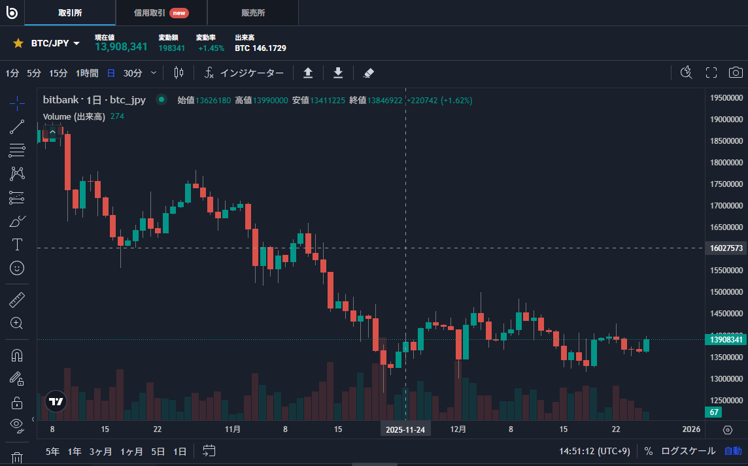This screenshot has width=748, height=466.
Task: Toggle magnet mode for drawings
Action: coord(18,356)
